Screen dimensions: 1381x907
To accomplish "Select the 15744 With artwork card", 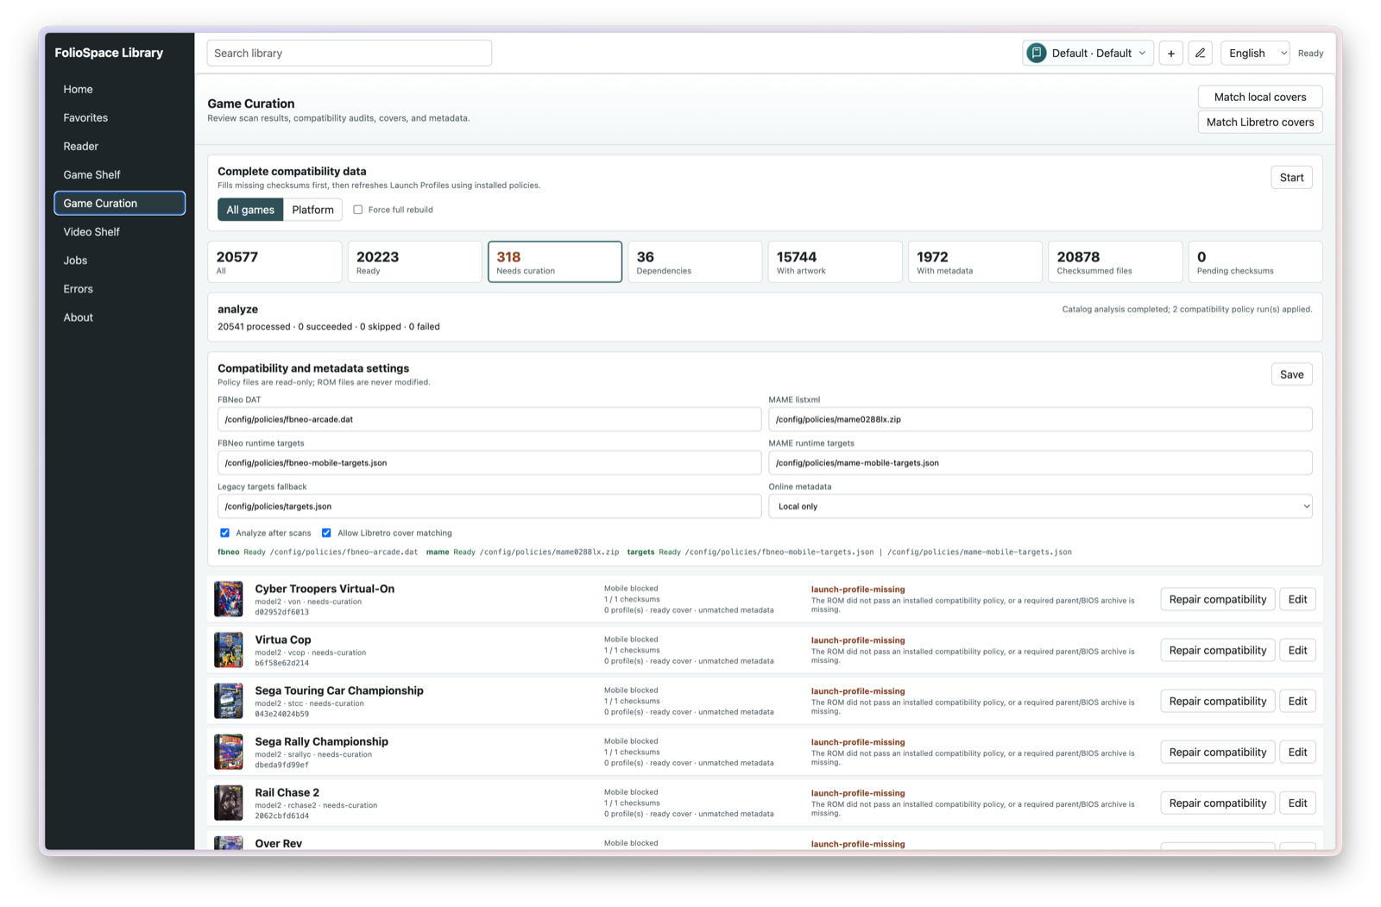I will point(835,261).
